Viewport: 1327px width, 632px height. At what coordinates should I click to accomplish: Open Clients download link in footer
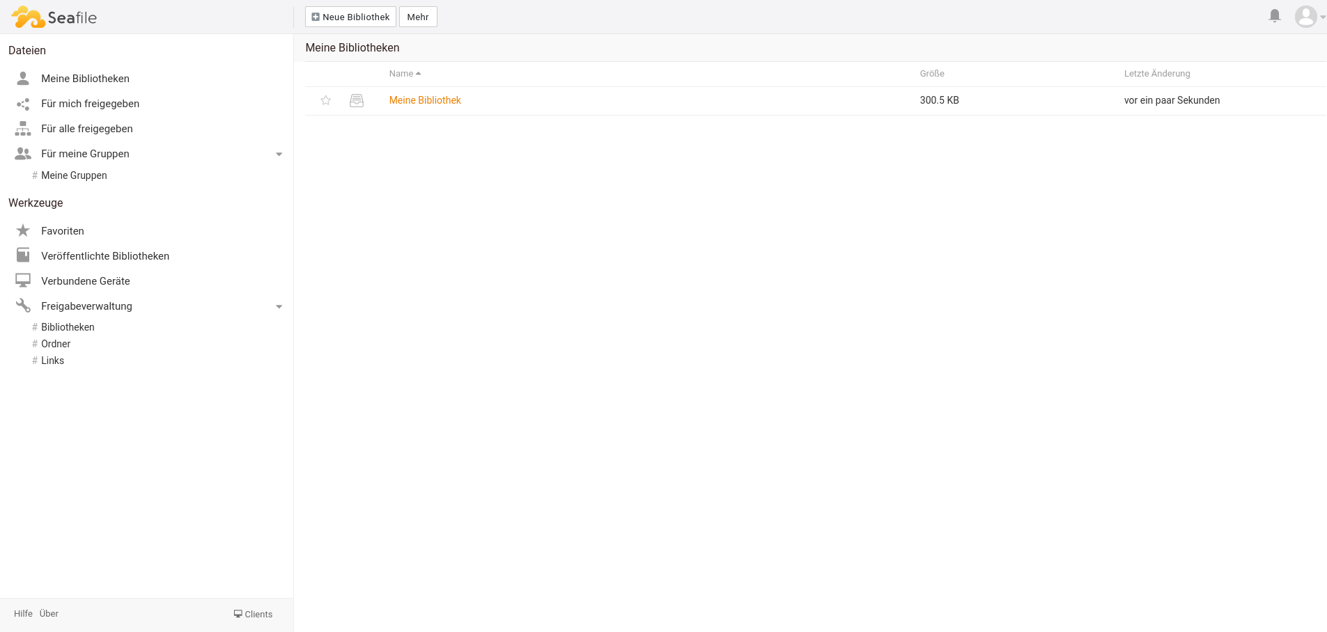(x=254, y=614)
